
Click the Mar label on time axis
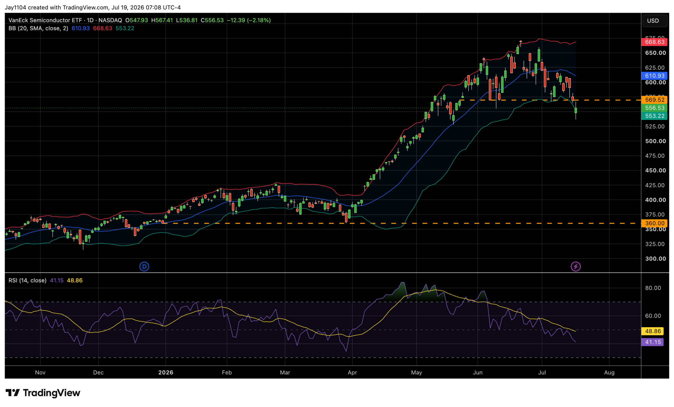[x=285, y=373]
